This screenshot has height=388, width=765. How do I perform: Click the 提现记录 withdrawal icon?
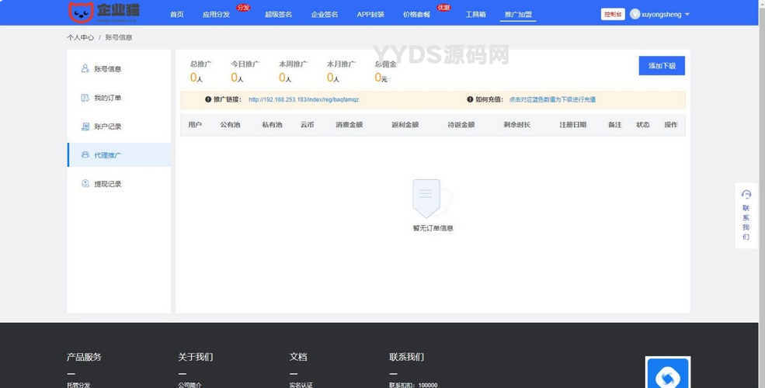85,184
